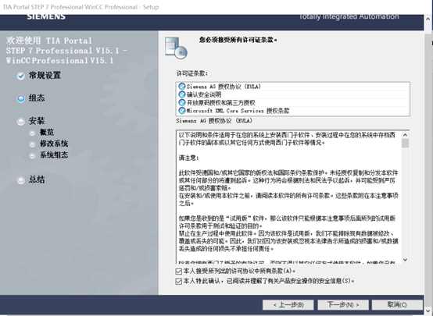Cancel setup with the 取消(C) button
Viewport: 433px width, 316px height.
(x=397, y=305)
